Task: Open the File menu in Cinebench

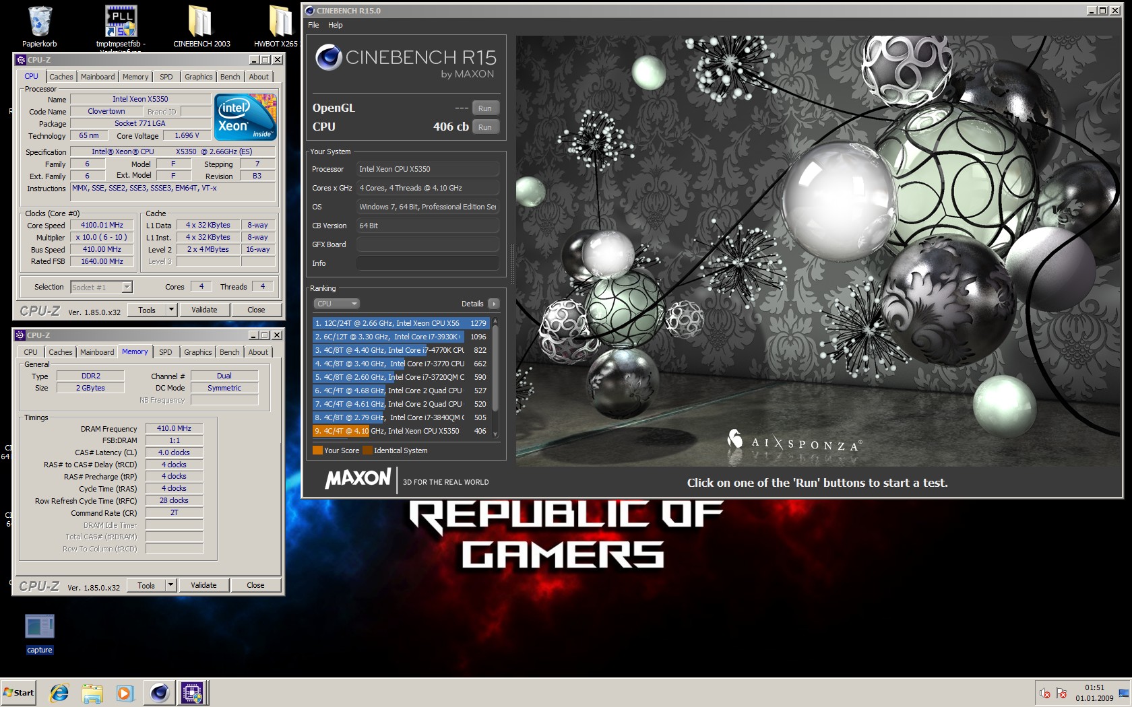Action: click(x=313, y=25)
